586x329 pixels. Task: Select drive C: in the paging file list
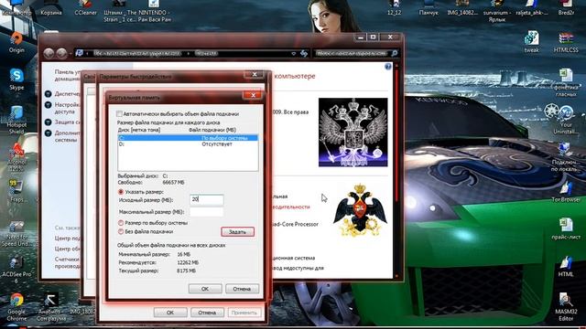coord(188,138)
